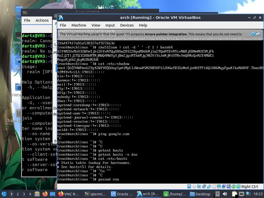Open the clipboard manager tray icon
Viewport: 264px width, 198px height.
[234, 194]
